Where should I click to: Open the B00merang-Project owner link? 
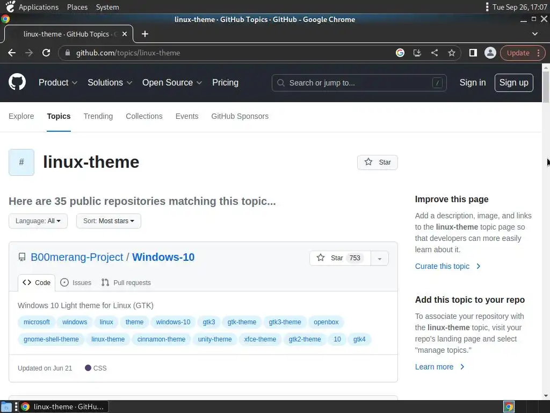(x=77, y=257)
